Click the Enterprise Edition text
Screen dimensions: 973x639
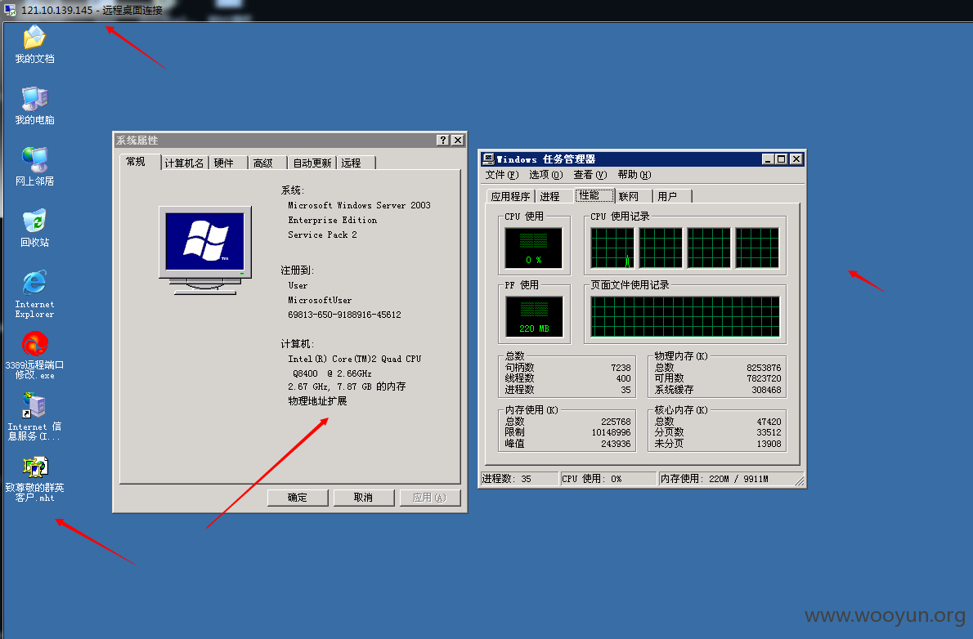pyautogui.click(x=333, y=221)
